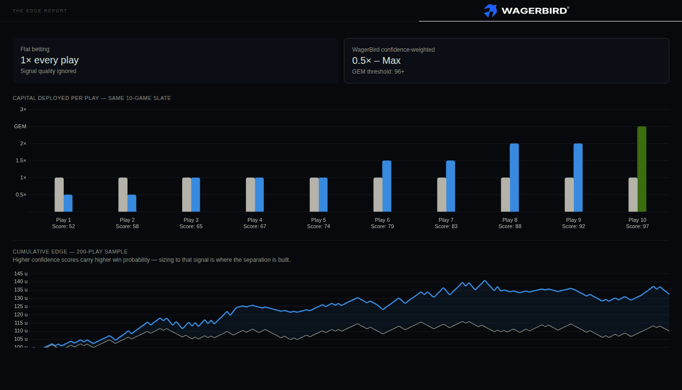Image resolution: width=682 pixels, height=390 pixels.
Task: Click the gray bar for Play 9
Action: point(569,195)
